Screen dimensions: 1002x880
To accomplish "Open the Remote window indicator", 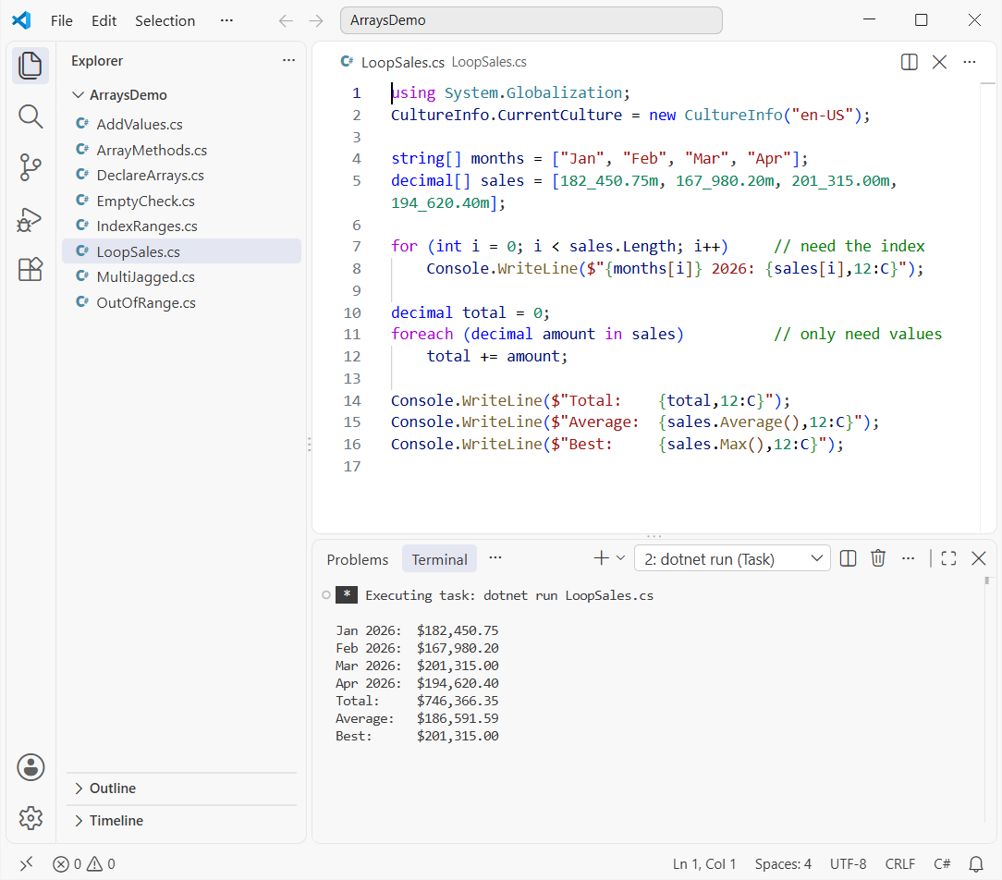I will click(26, 864).
